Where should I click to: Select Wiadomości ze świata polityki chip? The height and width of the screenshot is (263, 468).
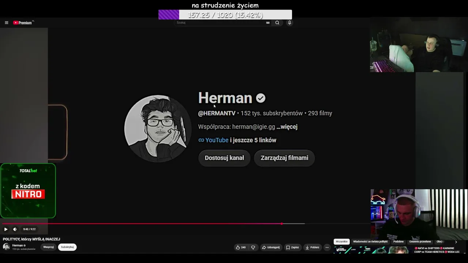(x=370, y=241)
